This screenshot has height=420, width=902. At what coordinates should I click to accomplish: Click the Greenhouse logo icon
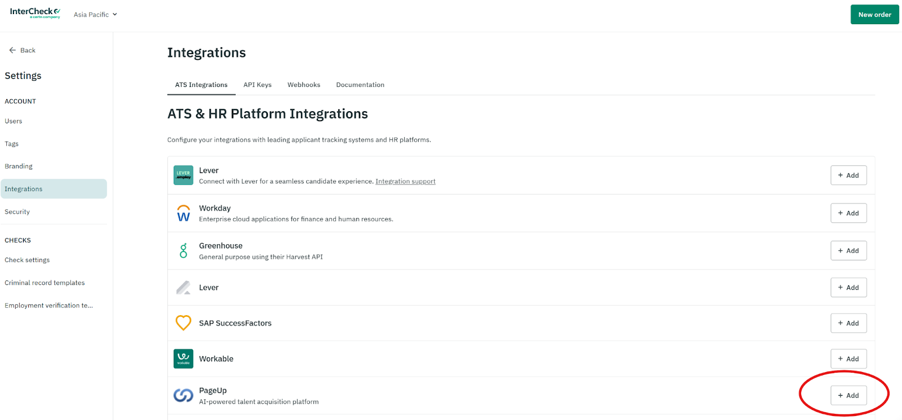(x=183, y=251)
